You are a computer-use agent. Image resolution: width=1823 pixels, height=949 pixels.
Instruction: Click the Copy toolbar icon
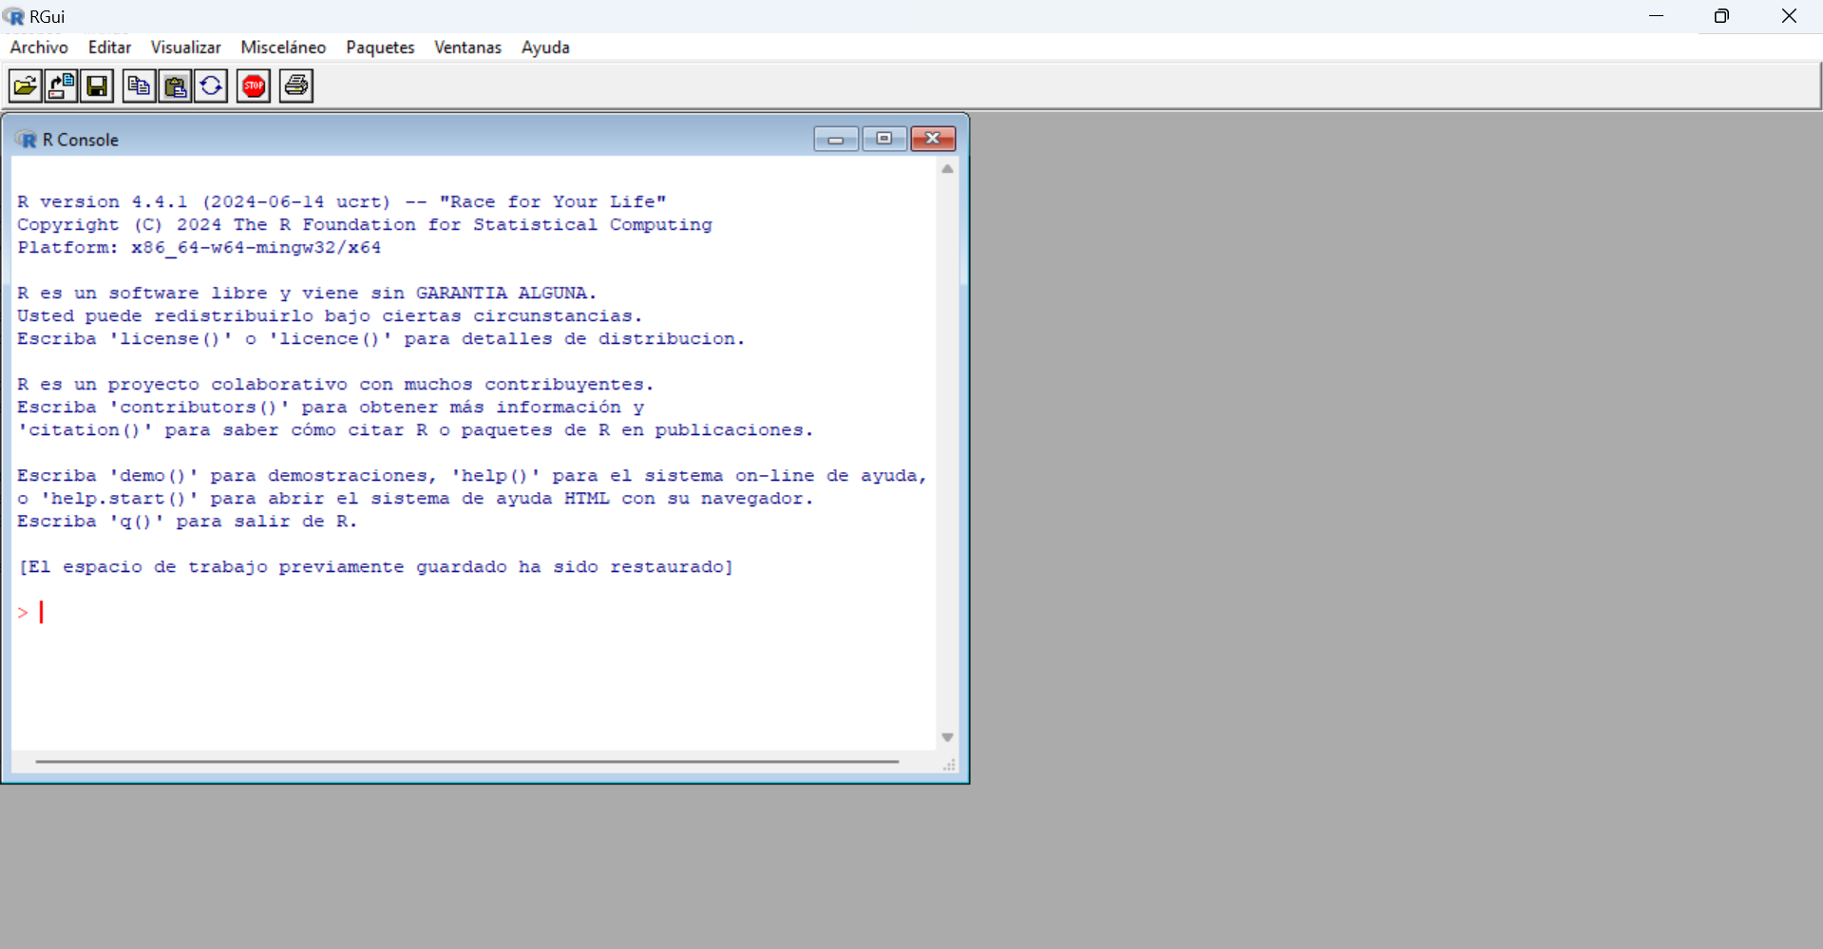(x=139, y=86)
